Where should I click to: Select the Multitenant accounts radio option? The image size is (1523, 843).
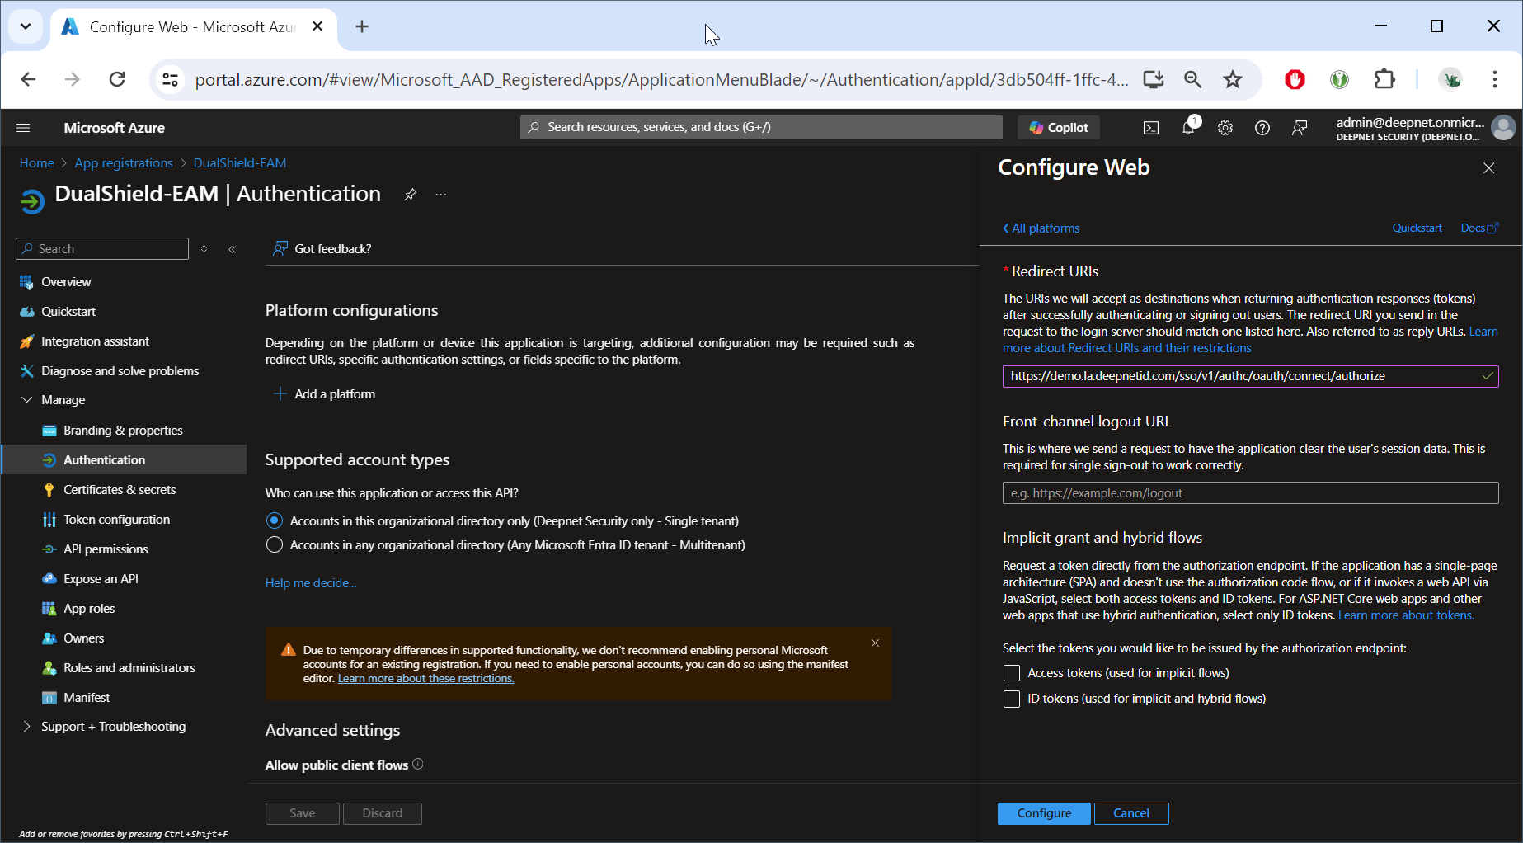click(275, 545)
